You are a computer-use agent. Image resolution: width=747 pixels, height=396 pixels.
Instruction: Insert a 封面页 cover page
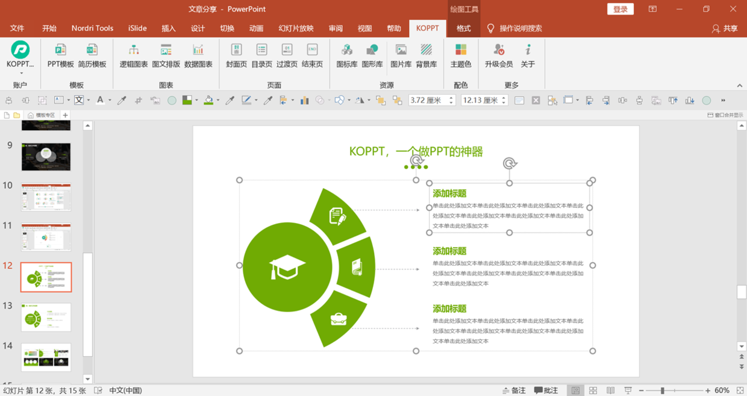coord(236,57)
